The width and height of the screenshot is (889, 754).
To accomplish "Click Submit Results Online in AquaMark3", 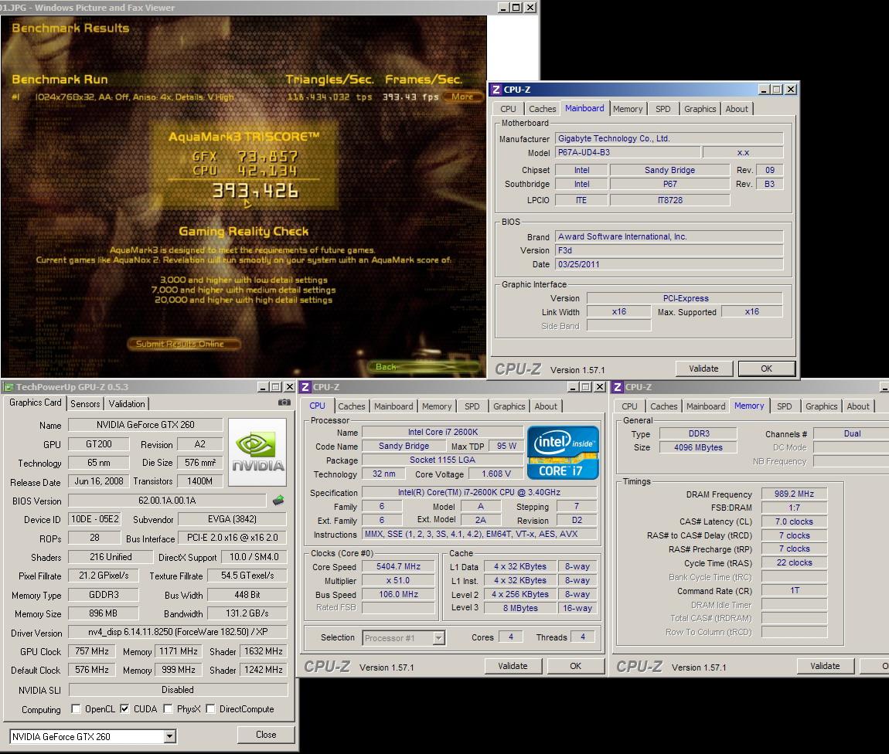I will (184, 344).
